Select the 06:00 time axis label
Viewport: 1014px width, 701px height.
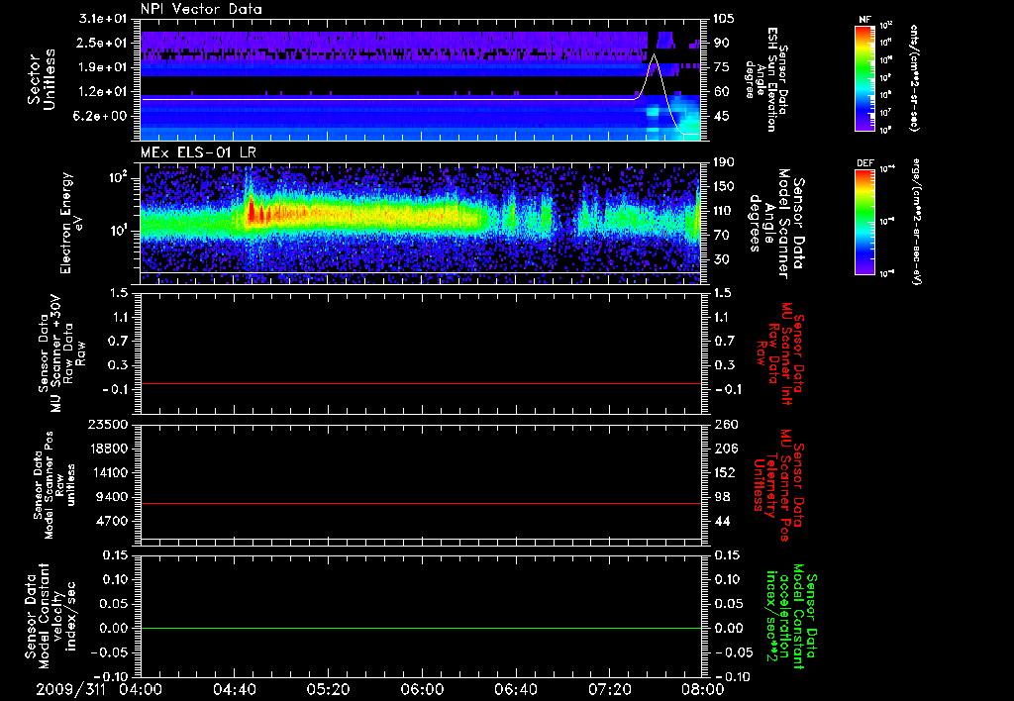pyautogui.click(x=422, y=688)
